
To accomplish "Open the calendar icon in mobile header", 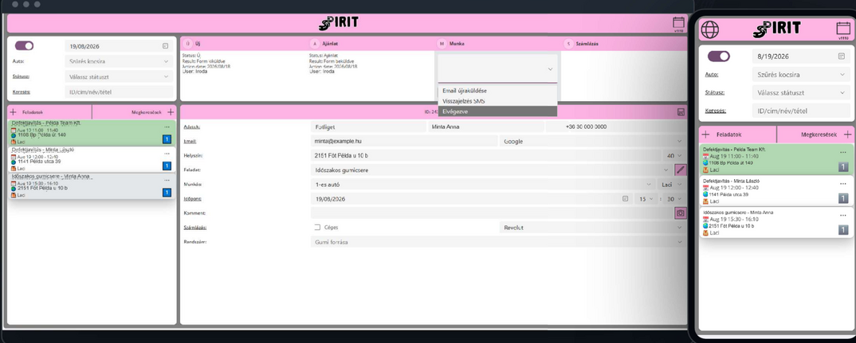I will tap(842, 29).
